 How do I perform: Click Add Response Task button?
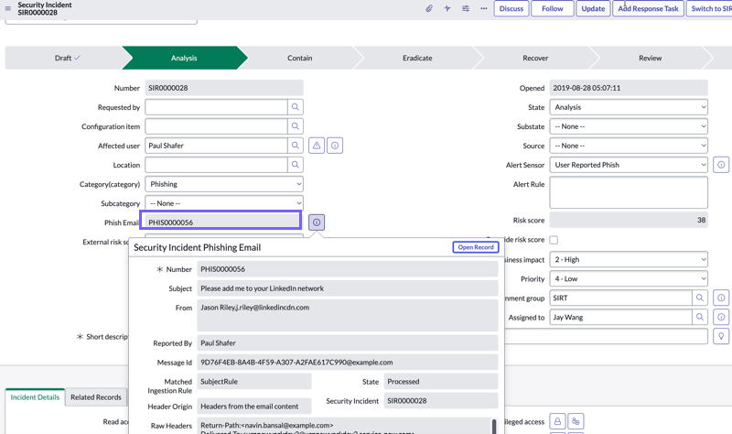click(648, 8)
